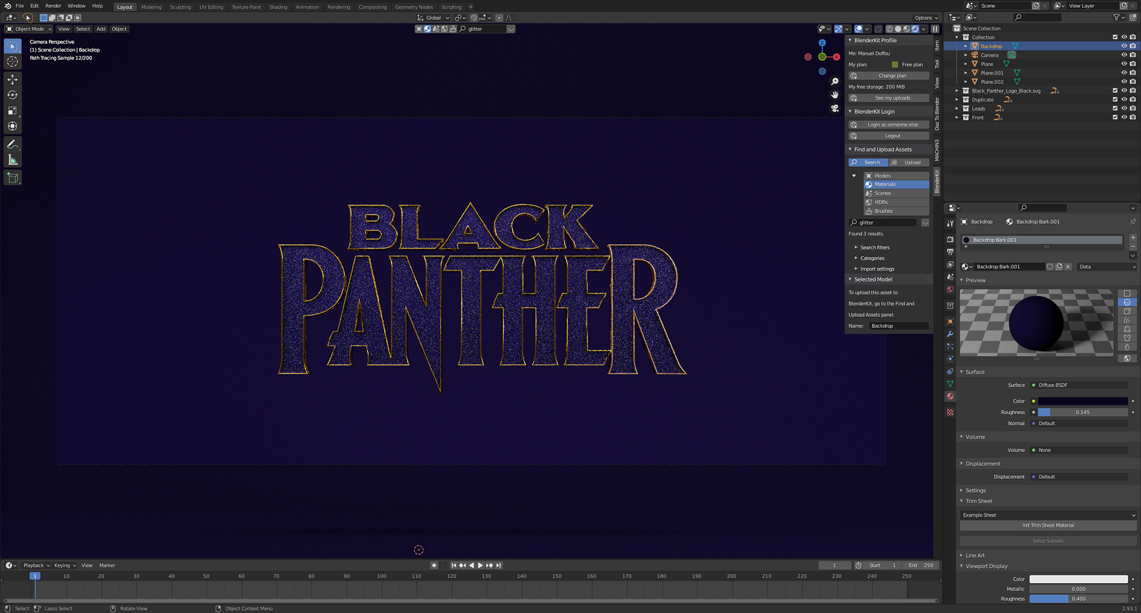Open the Object Mode dropdown

click(29, 28)
